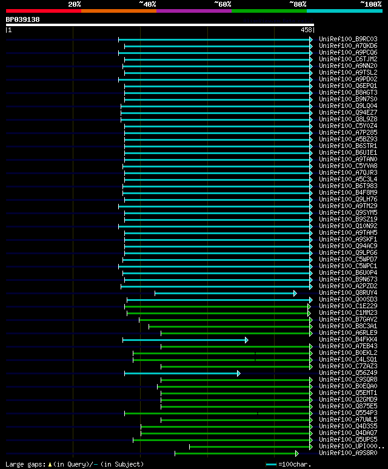Select the UniRef100_Q6EPQ1 label
The width and height of the screenshot is (388, 469).
point(348,86)
